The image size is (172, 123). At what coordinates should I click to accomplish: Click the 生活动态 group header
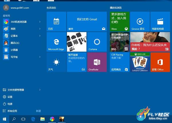pos(51,8)
